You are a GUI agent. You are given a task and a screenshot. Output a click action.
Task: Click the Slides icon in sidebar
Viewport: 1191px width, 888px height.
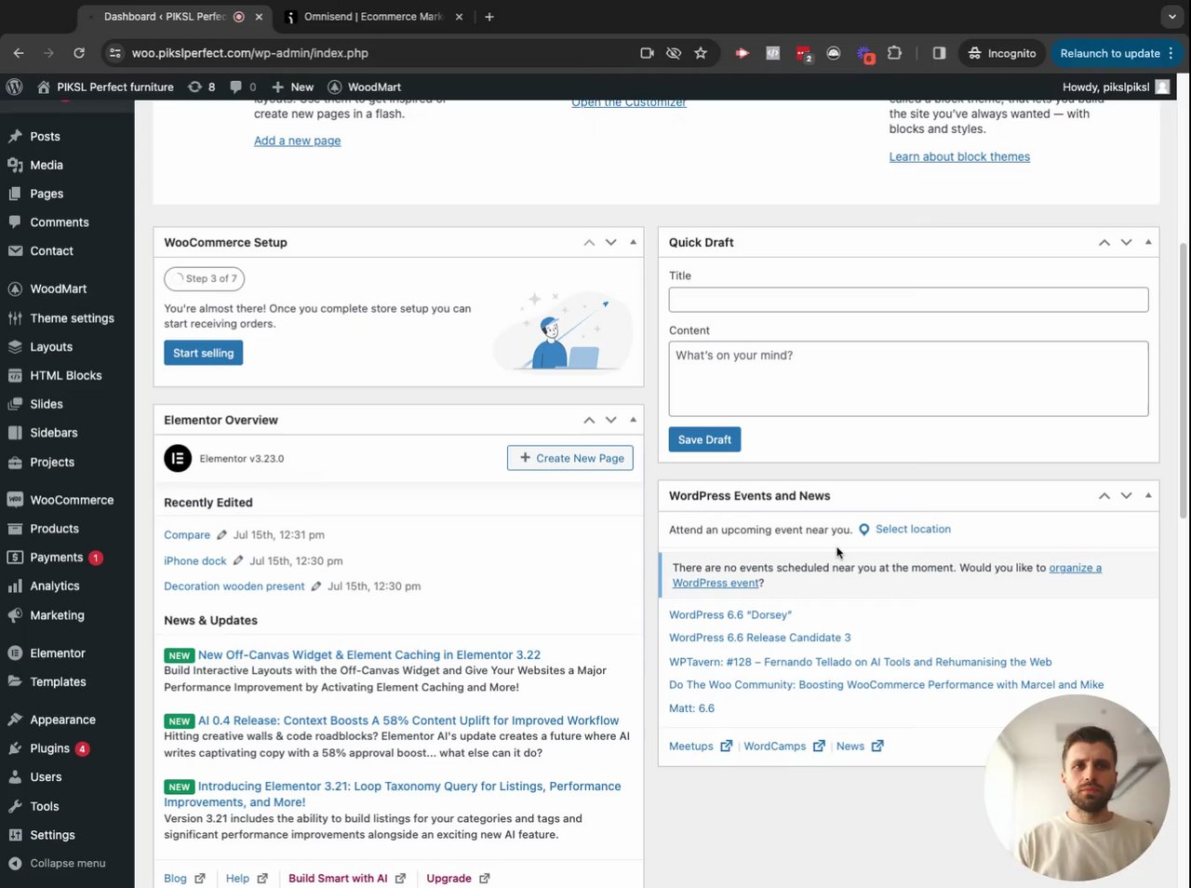point(15,404)
